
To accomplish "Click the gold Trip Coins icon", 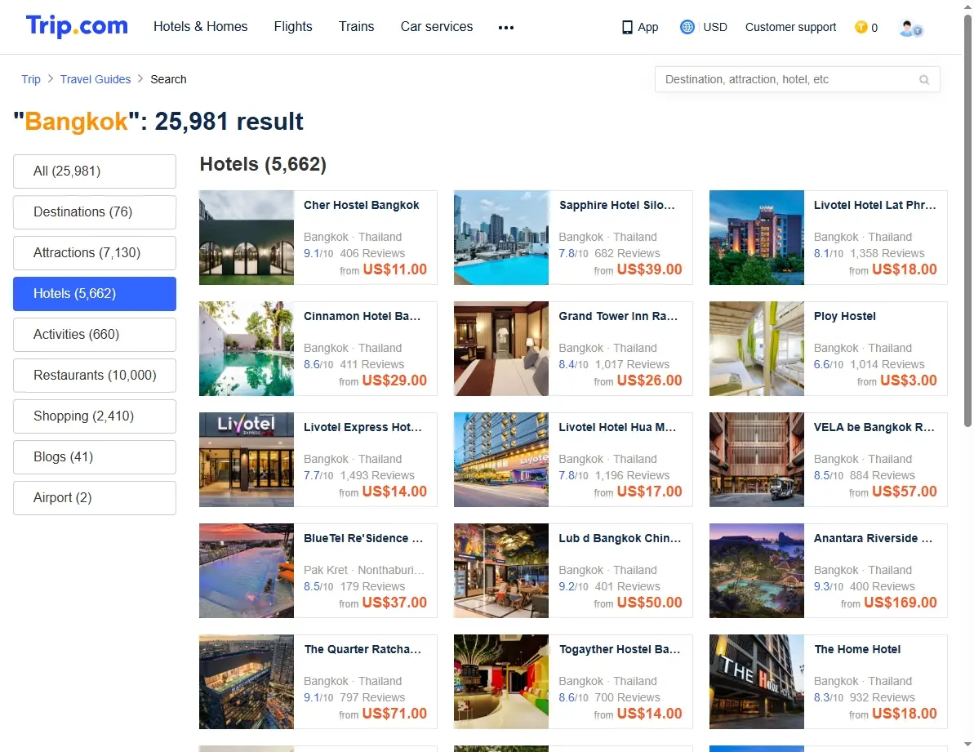I will [861, 27].
